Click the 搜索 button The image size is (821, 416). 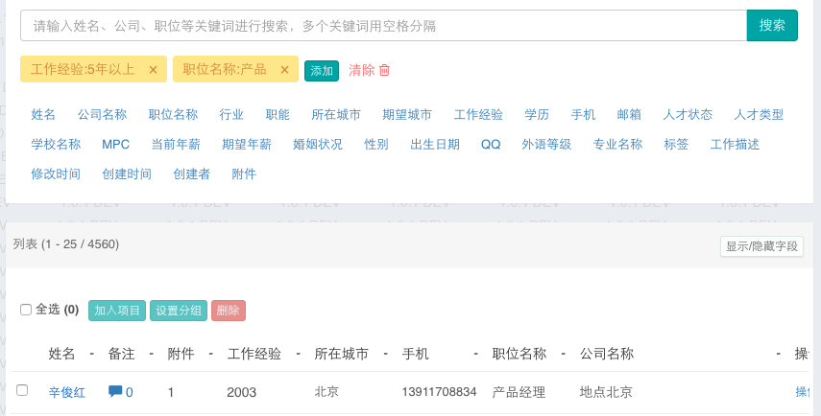pos(772,25)
